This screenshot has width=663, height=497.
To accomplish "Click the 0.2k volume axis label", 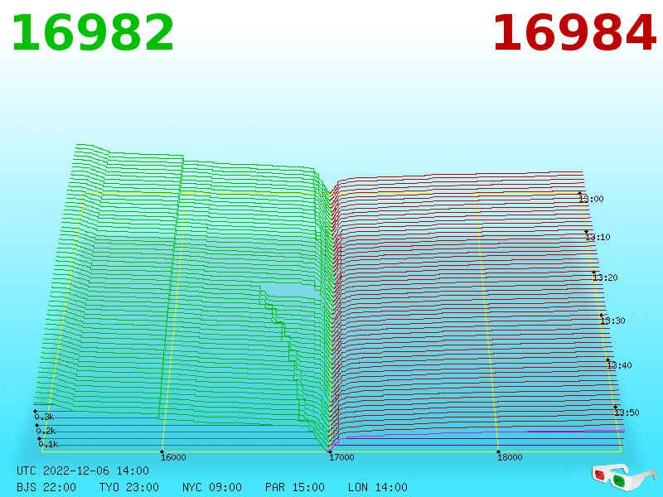I will tap(46, 431).
